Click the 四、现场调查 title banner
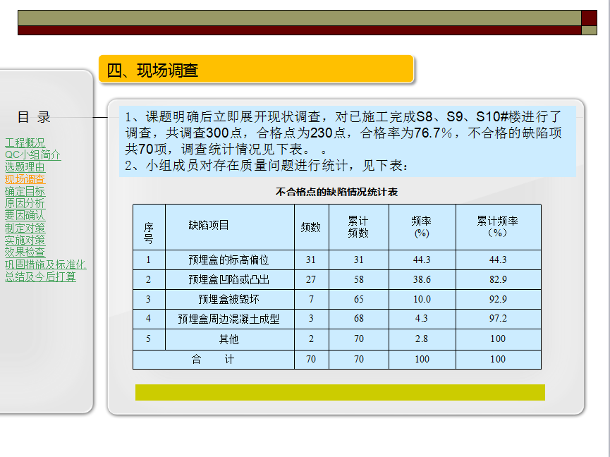This screenshot has height=457, width=610. (256, 69)
